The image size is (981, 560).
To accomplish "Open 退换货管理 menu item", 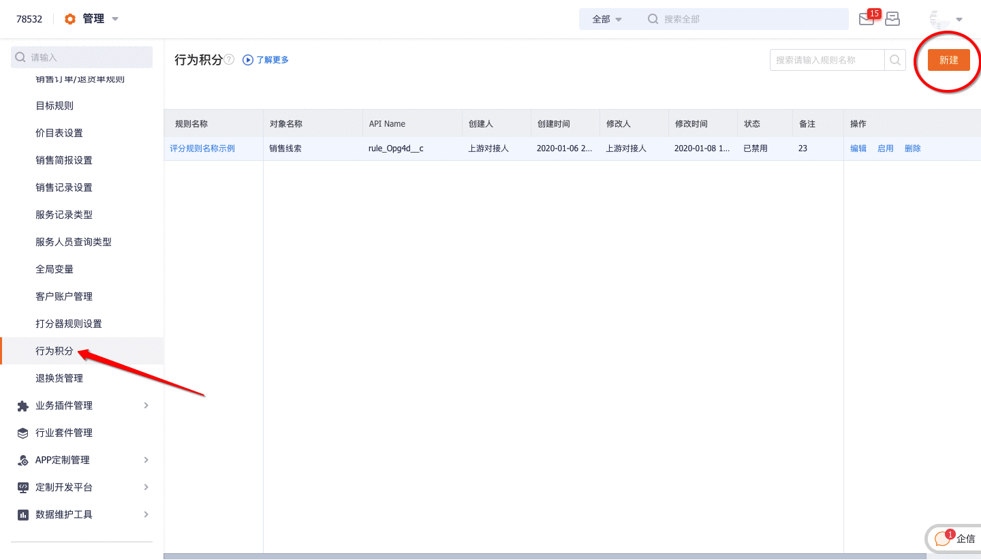I will [59, 378].
